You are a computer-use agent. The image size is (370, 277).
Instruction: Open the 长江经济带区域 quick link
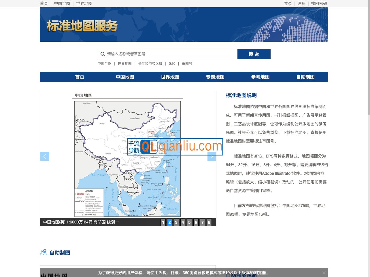pyautogui.click(x=150, y=64)
